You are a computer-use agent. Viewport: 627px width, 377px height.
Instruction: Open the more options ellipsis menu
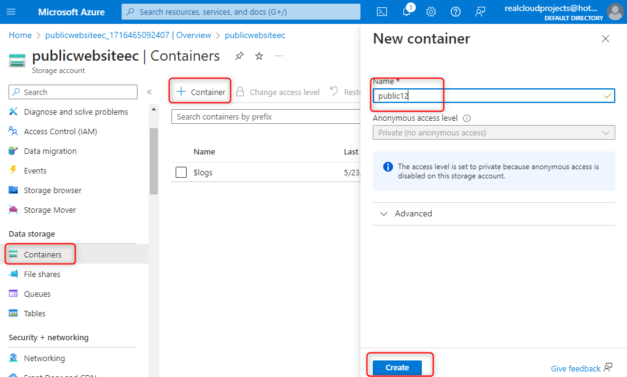(x=279, y=56)
